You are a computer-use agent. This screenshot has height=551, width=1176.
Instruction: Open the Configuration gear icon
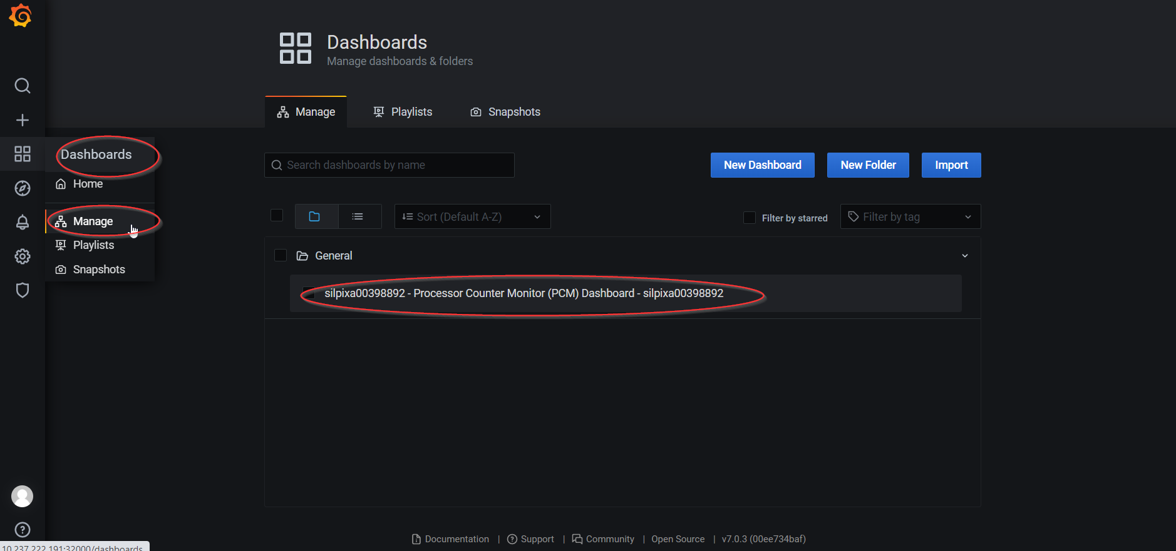click(x=23, y=256)
